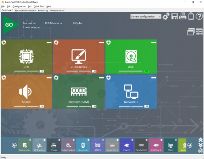Image resolution: width=204 pixels, height=159 pixels.
Task: Select the Parallel Port test tile
Action: click(x=141, y=145)
